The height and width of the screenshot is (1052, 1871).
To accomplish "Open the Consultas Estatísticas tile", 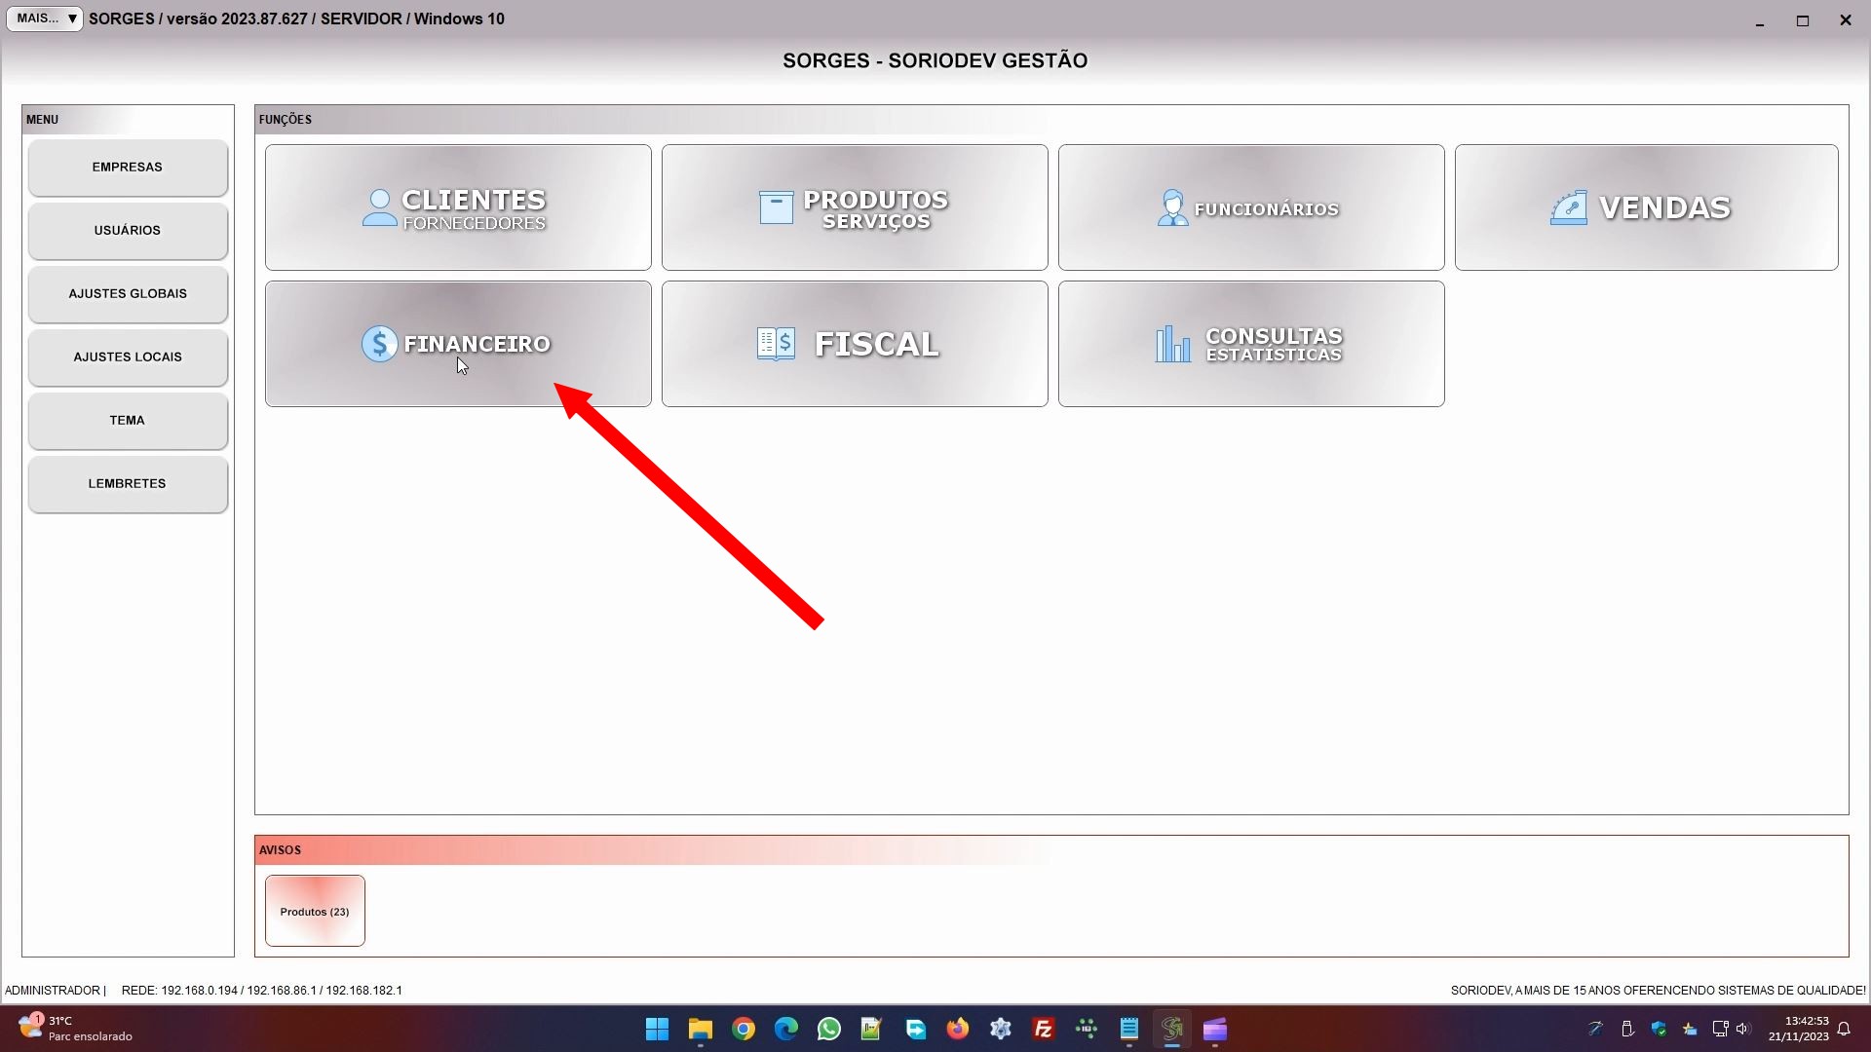I will pos(1251,344).
